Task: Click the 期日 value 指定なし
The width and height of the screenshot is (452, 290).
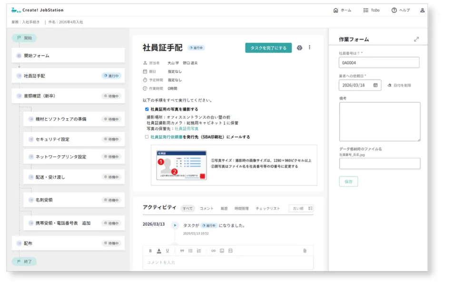Action: coord(175,71)
